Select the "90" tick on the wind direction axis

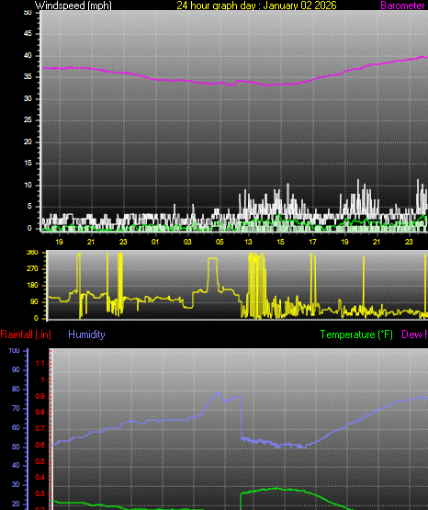pyautogui.click(x=34, y=302)
